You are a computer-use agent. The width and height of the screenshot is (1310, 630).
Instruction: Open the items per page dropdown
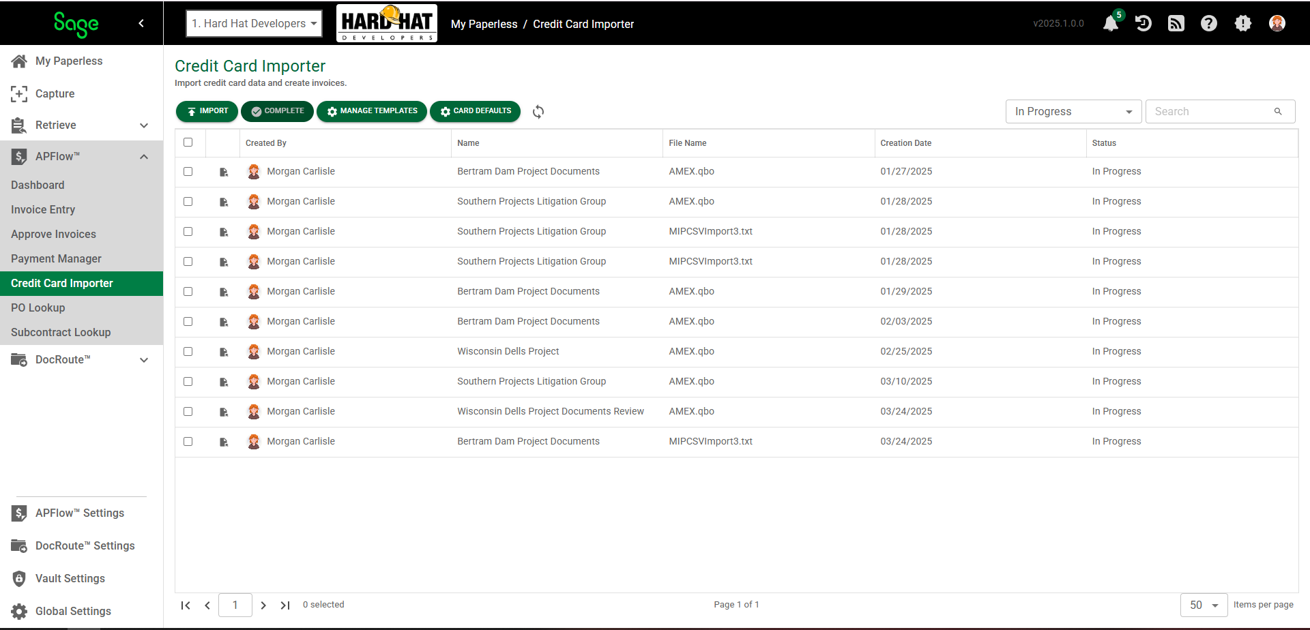point(1204,605)
